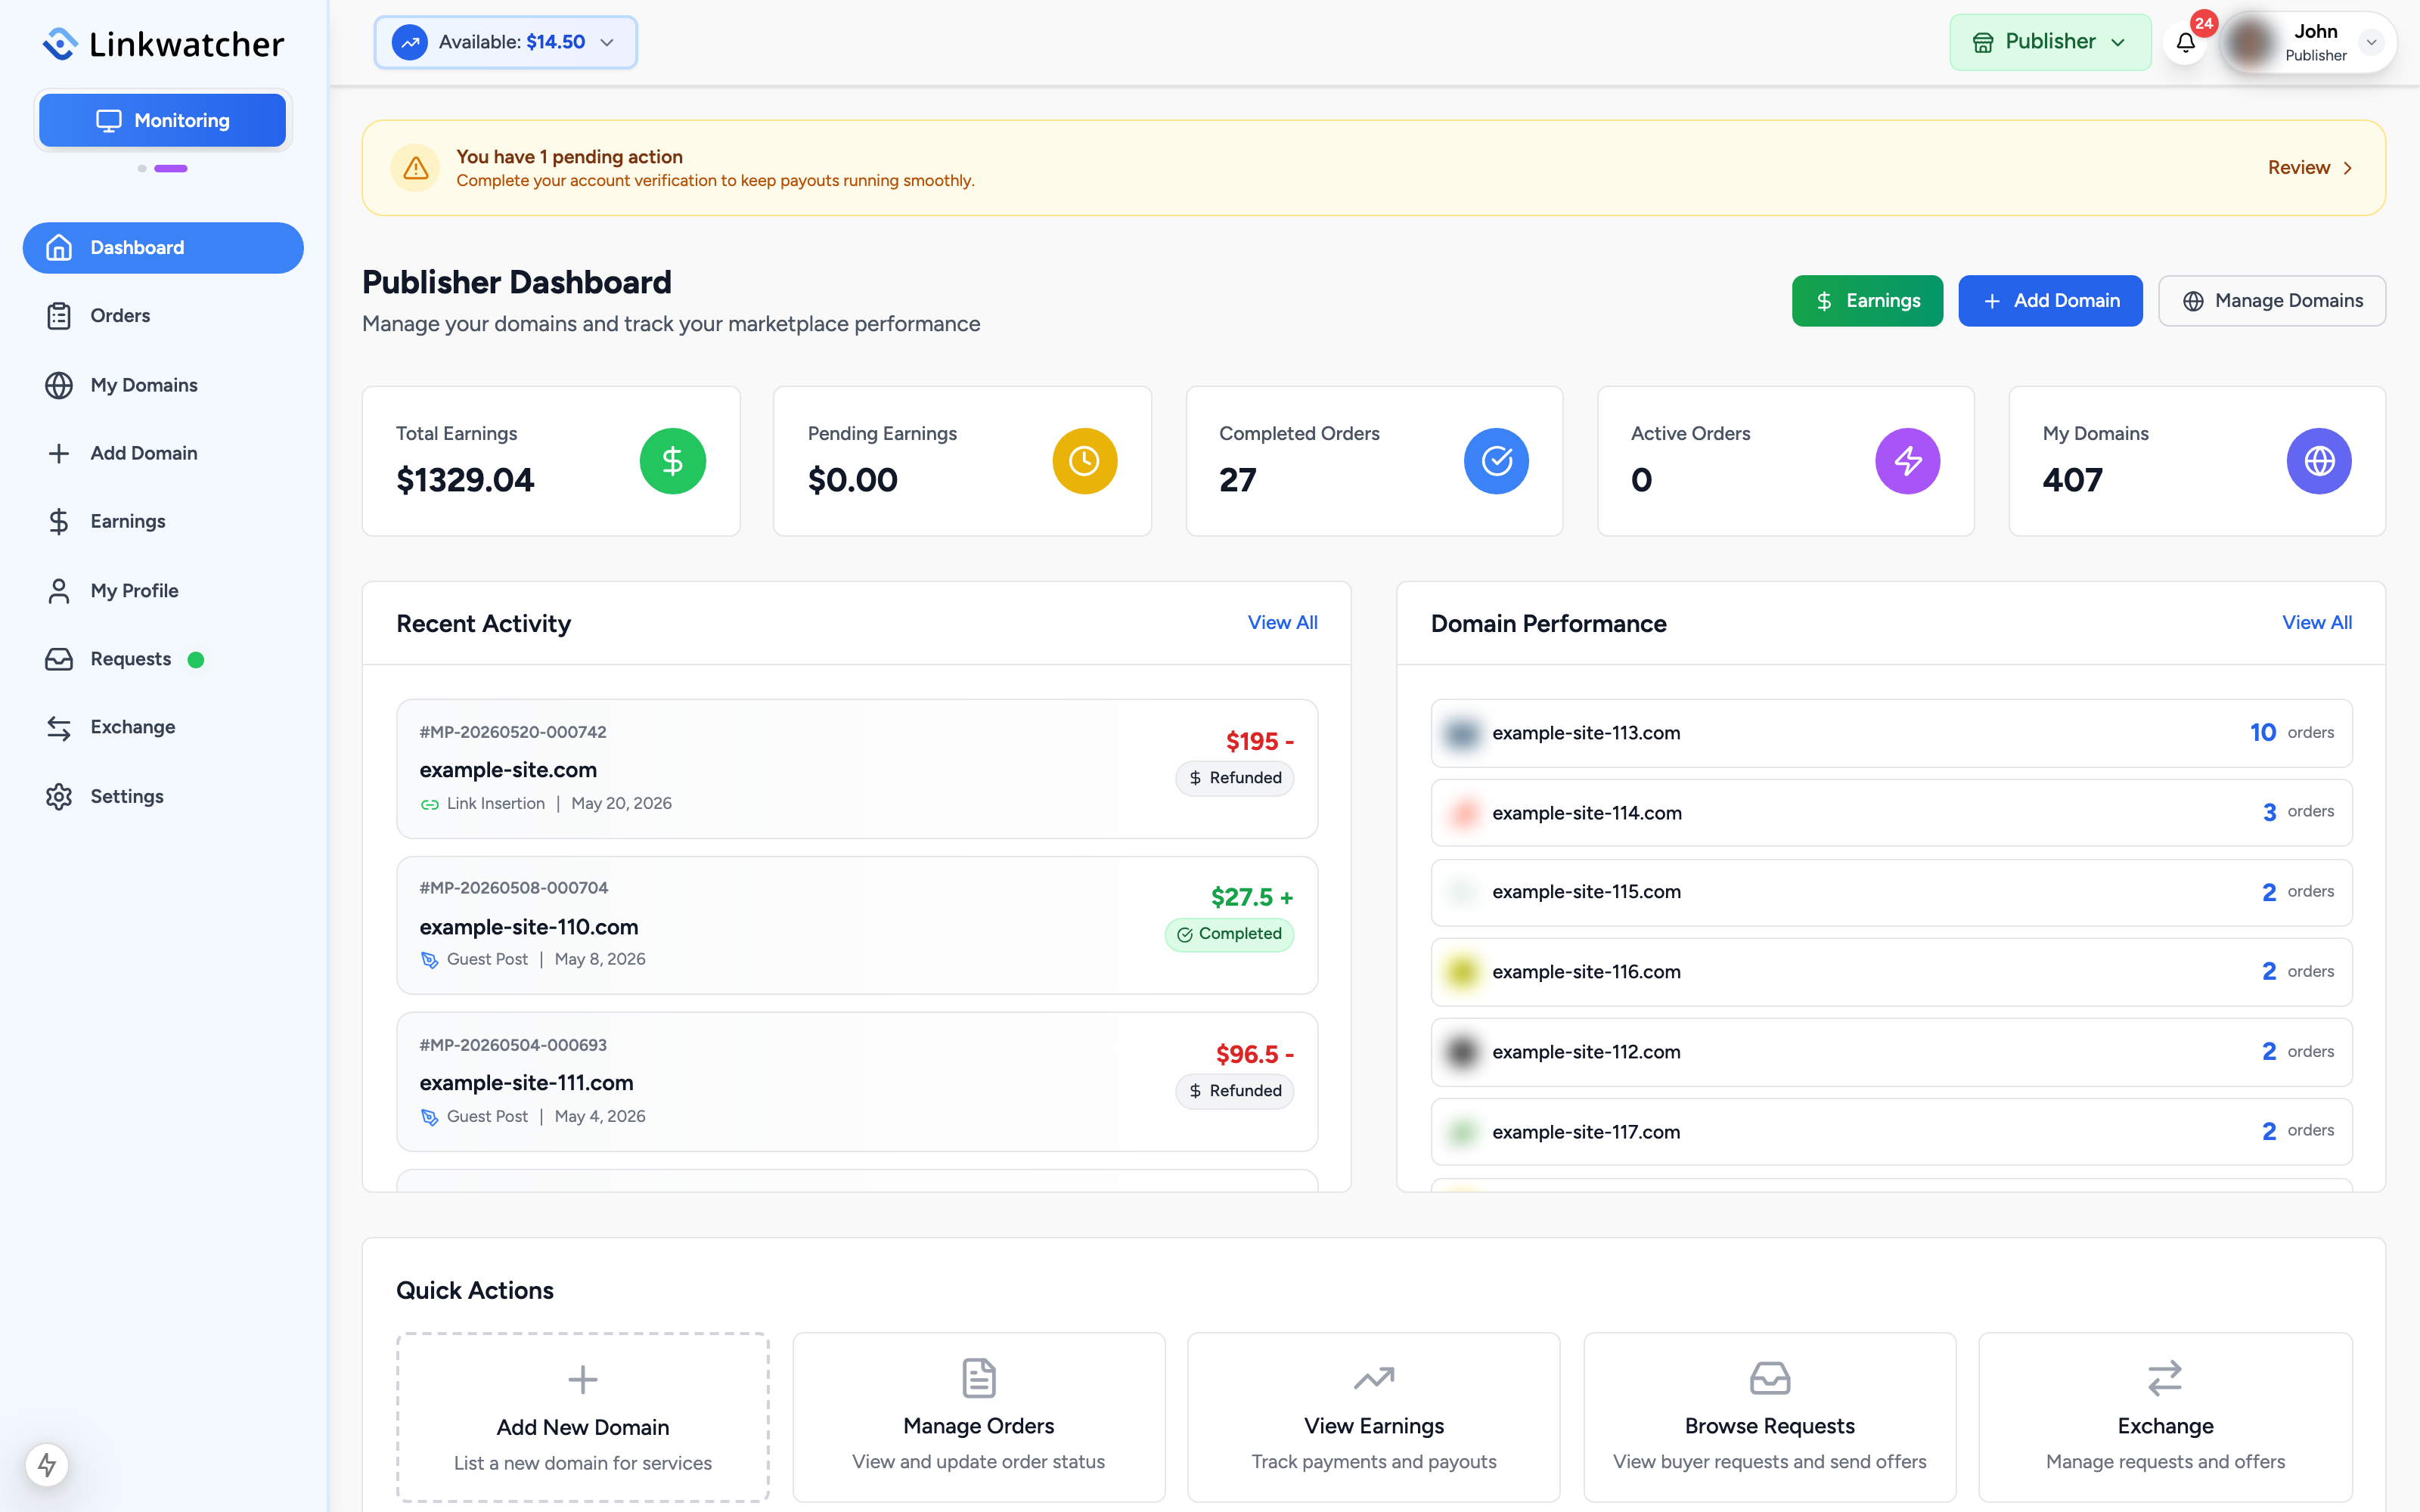This screenshot has height=1512, width=2420.
Task: Click the lightning bolt button at bottom left
Action: click(47, 1465)
